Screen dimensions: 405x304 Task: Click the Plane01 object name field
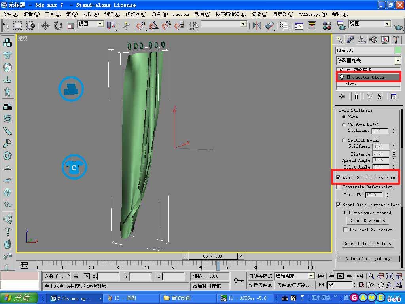coord(364,50)
